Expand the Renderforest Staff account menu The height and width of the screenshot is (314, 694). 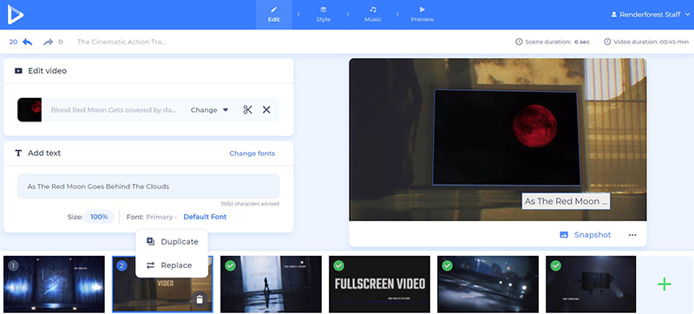tap(650, 14)
